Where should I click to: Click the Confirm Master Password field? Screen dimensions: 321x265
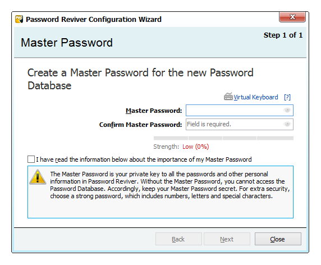click(x=239, y=124)
